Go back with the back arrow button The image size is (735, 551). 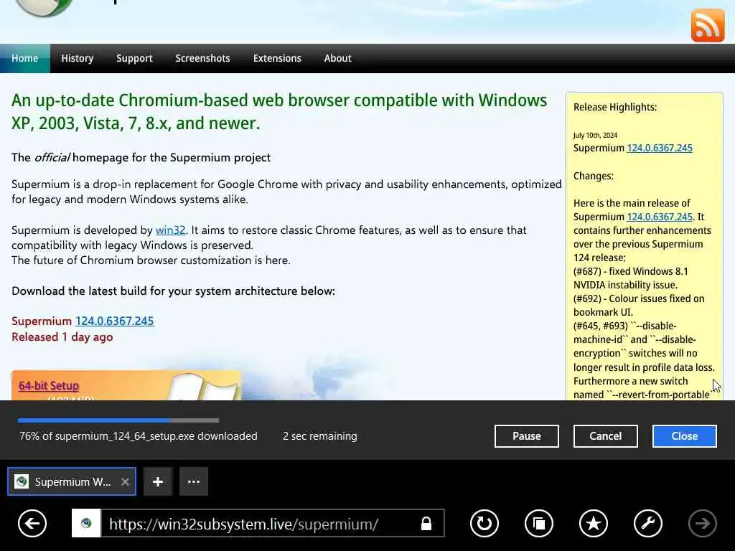pos(32,523)
